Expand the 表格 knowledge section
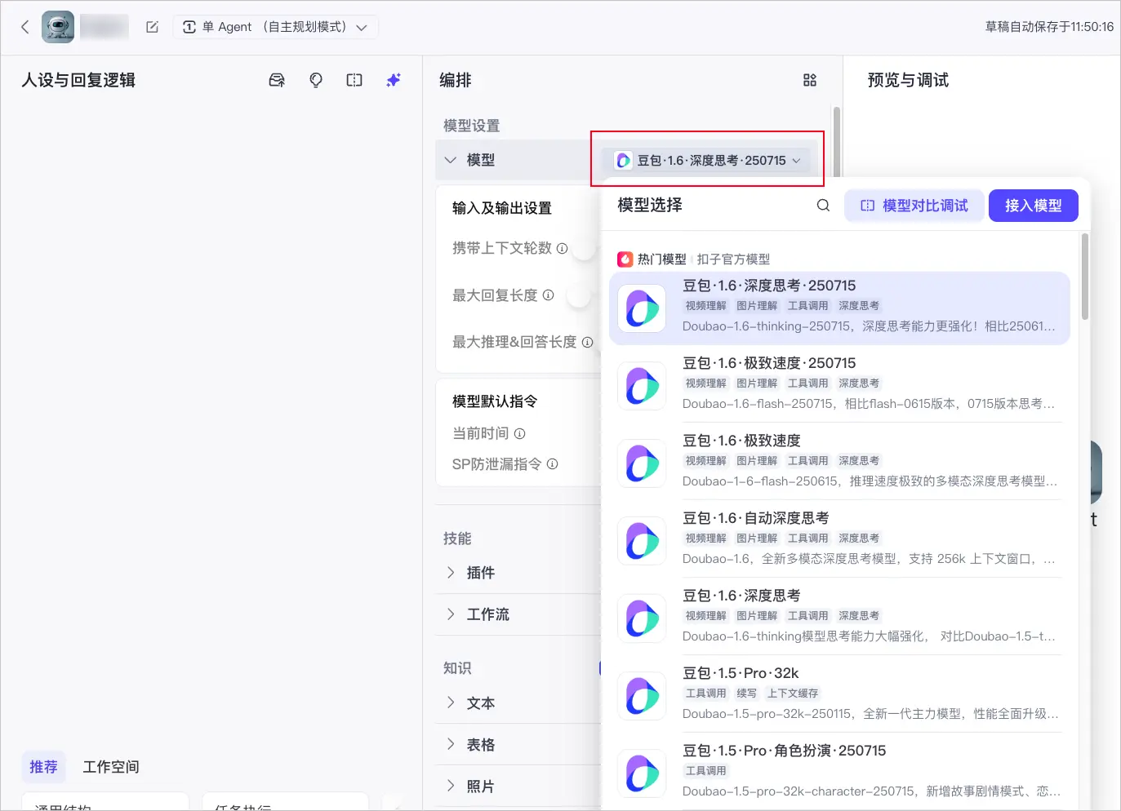The width and height of the screenshot is (1121, 811). click(451, 744)
